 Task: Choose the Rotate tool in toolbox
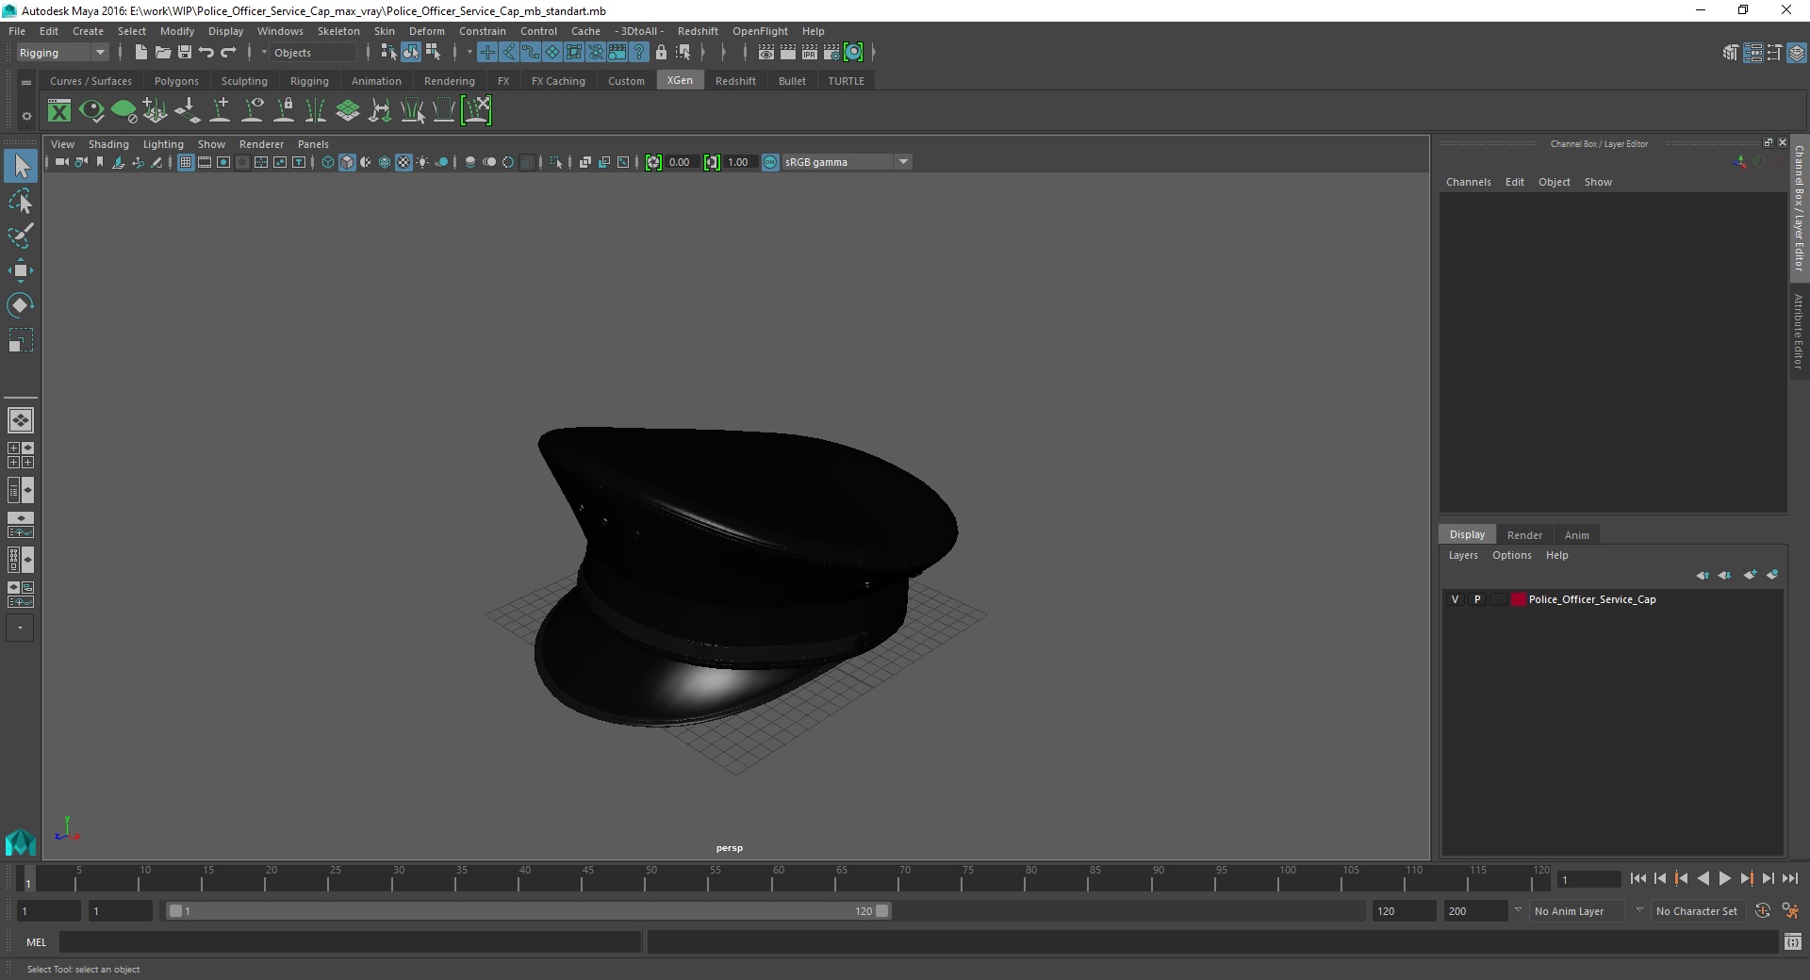[21, 305]
